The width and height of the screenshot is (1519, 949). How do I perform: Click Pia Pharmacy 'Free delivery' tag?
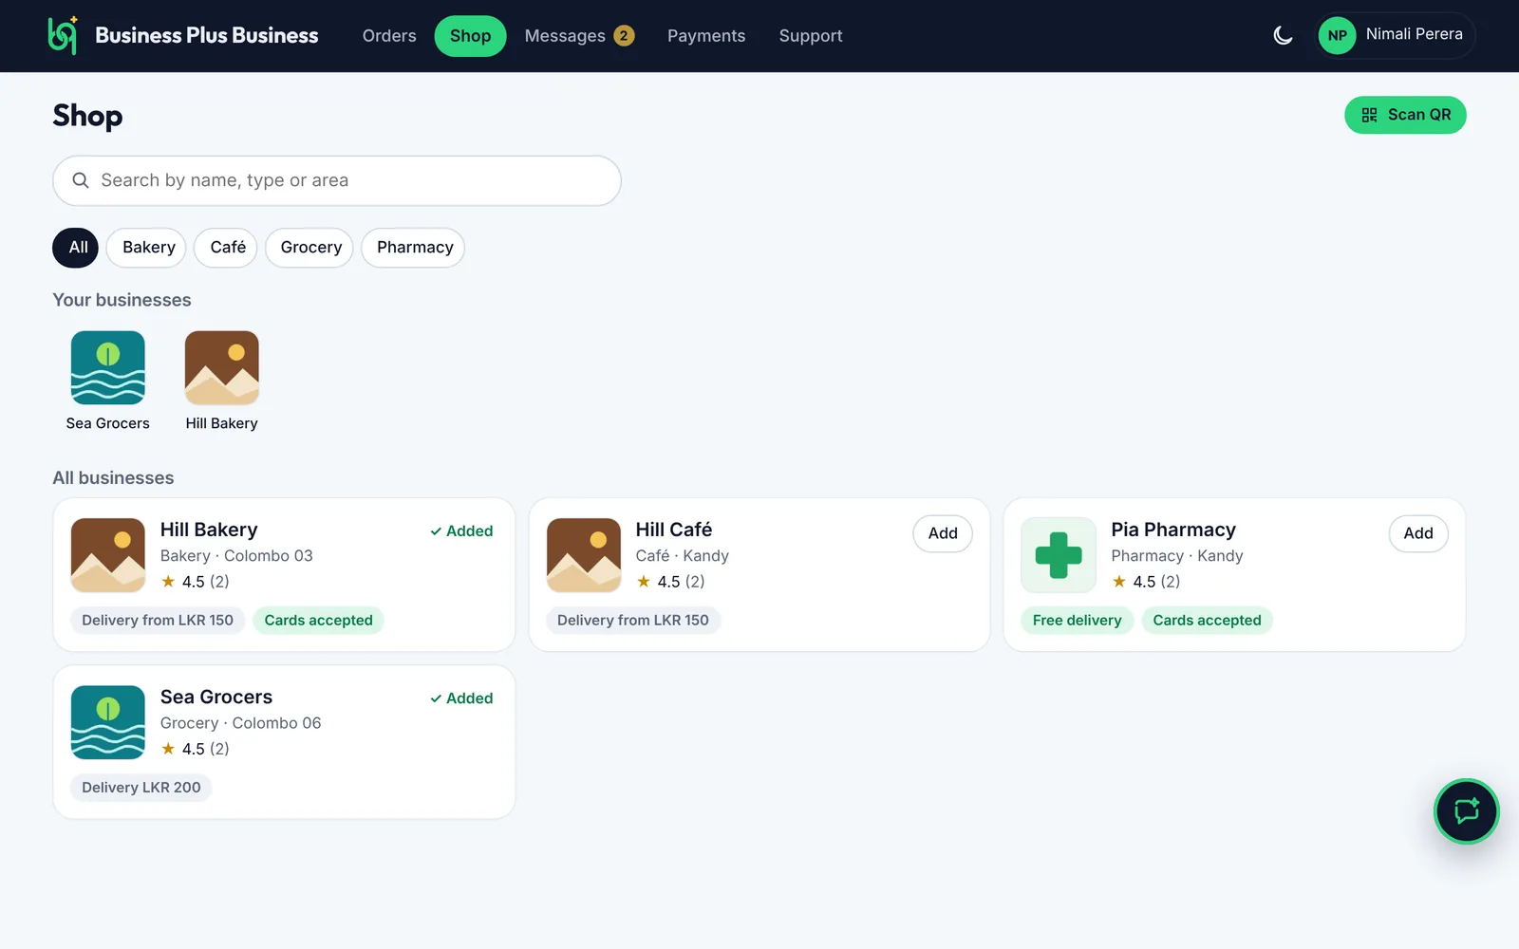click(1078, 621)
